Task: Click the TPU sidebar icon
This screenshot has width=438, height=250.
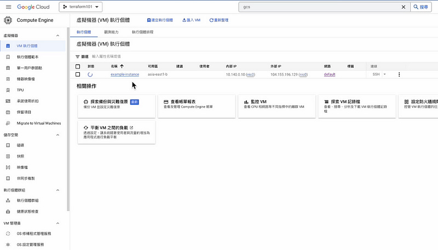Action: [8, 90]
